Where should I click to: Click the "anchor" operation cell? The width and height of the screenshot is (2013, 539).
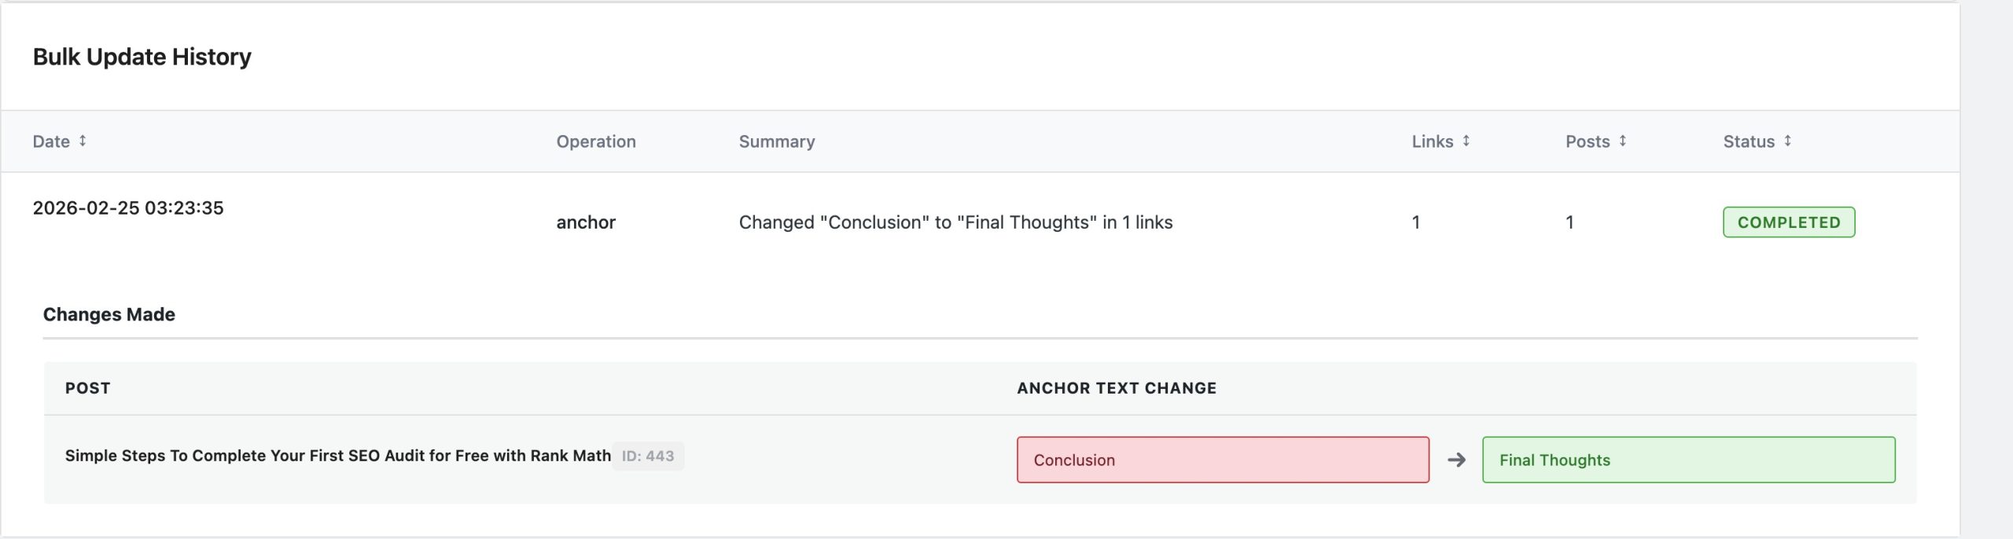coord(586,222)
